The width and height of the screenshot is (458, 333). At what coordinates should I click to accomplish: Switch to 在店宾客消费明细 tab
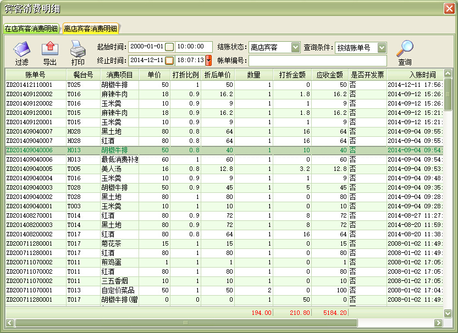tap(31, 29)
